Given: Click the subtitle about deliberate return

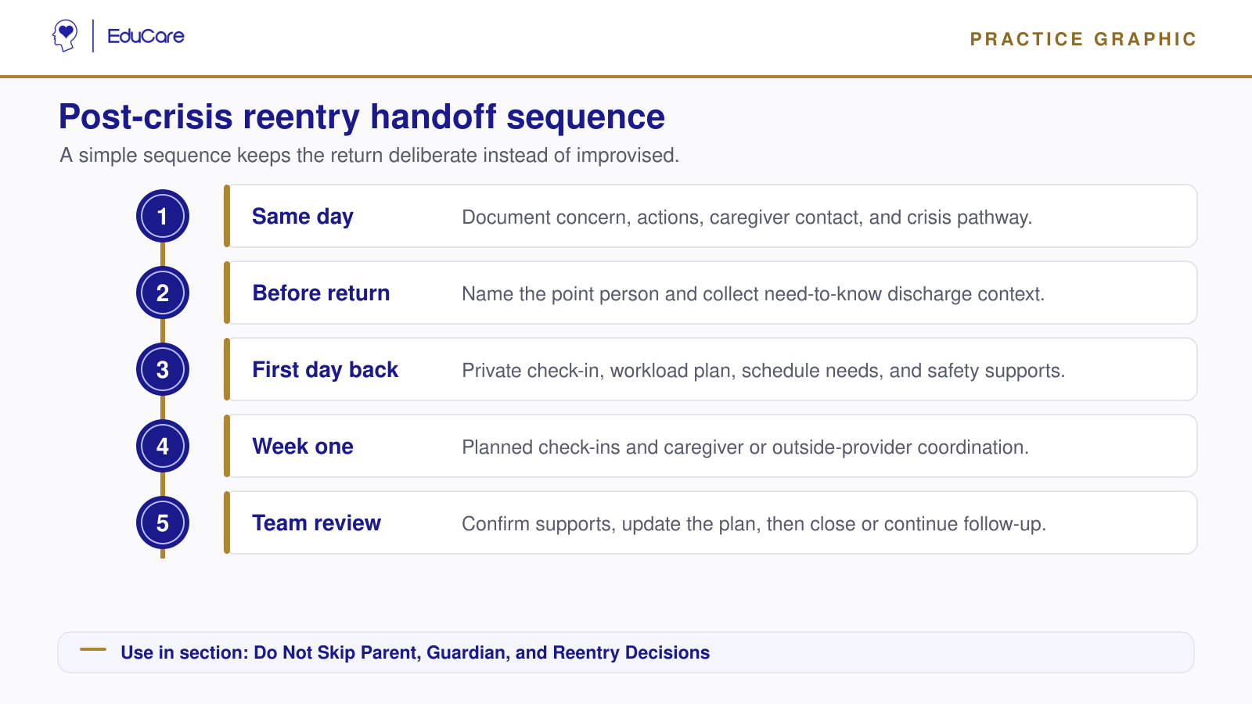Looking at the screenshot, I should click(369, 156).
